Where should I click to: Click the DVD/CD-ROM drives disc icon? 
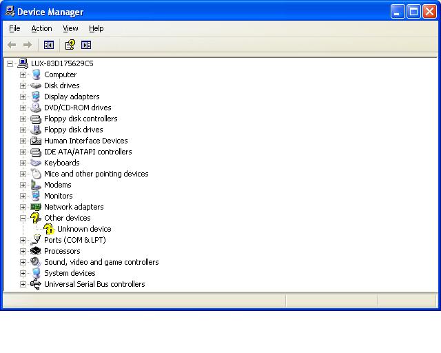pyautogui.click(x=36, y=108)
